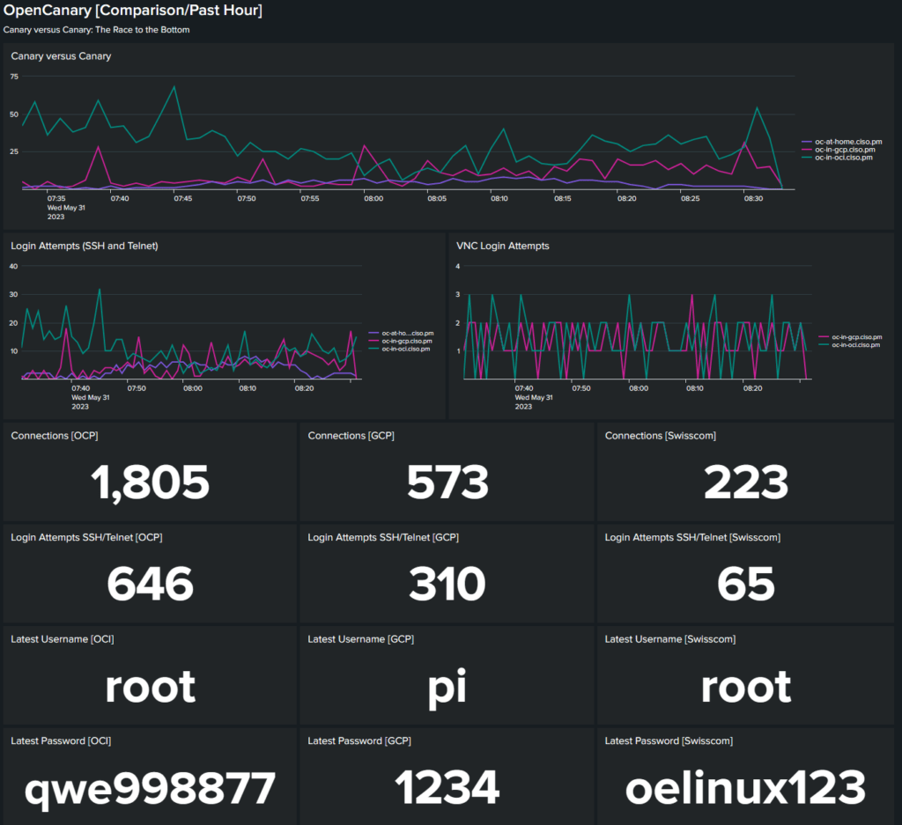Open the 310 login attempts GCP value
Screen dimensions: 902x825
447,584
